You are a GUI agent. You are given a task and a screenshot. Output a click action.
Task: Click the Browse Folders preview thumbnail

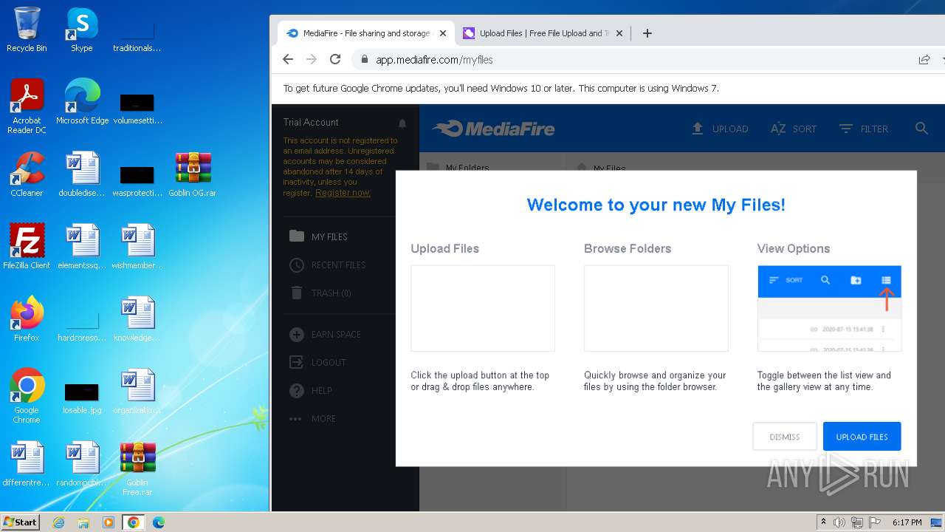click(656, 308)
